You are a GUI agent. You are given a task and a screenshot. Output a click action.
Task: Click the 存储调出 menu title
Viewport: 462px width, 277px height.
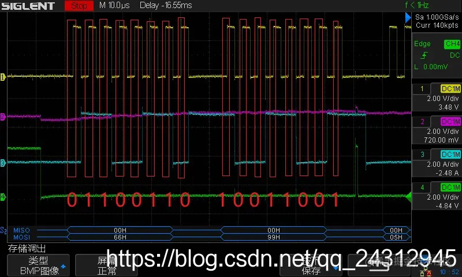[x=27, y=249]
